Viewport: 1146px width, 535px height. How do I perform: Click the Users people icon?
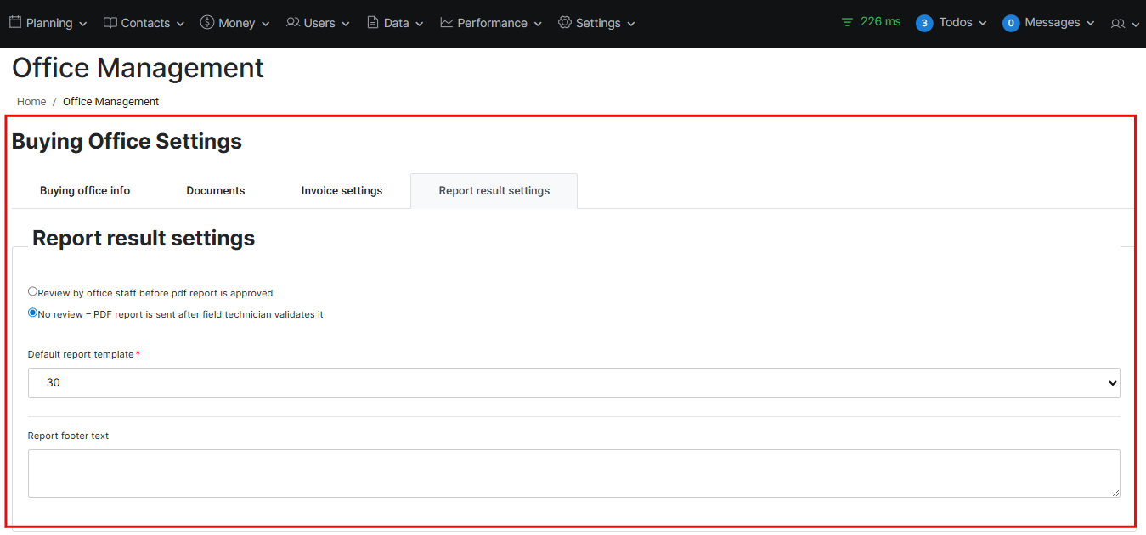(x=293, y=23)
